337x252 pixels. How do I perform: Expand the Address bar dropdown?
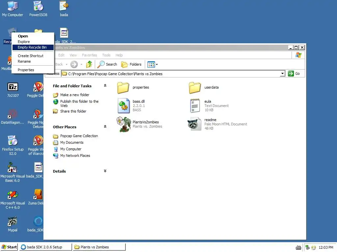click(x=283, y=73)
